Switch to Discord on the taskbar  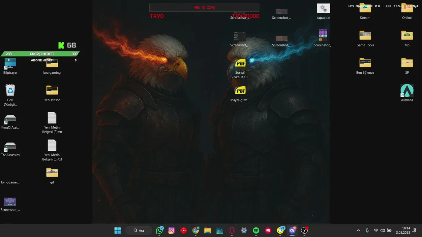coord(292,230)
